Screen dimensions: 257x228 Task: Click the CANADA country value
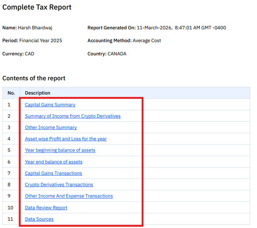point(117,54)
